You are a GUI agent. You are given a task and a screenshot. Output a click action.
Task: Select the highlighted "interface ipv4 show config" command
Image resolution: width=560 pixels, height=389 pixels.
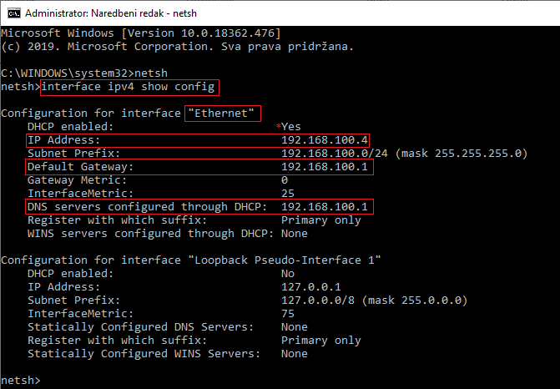(130, 87)
